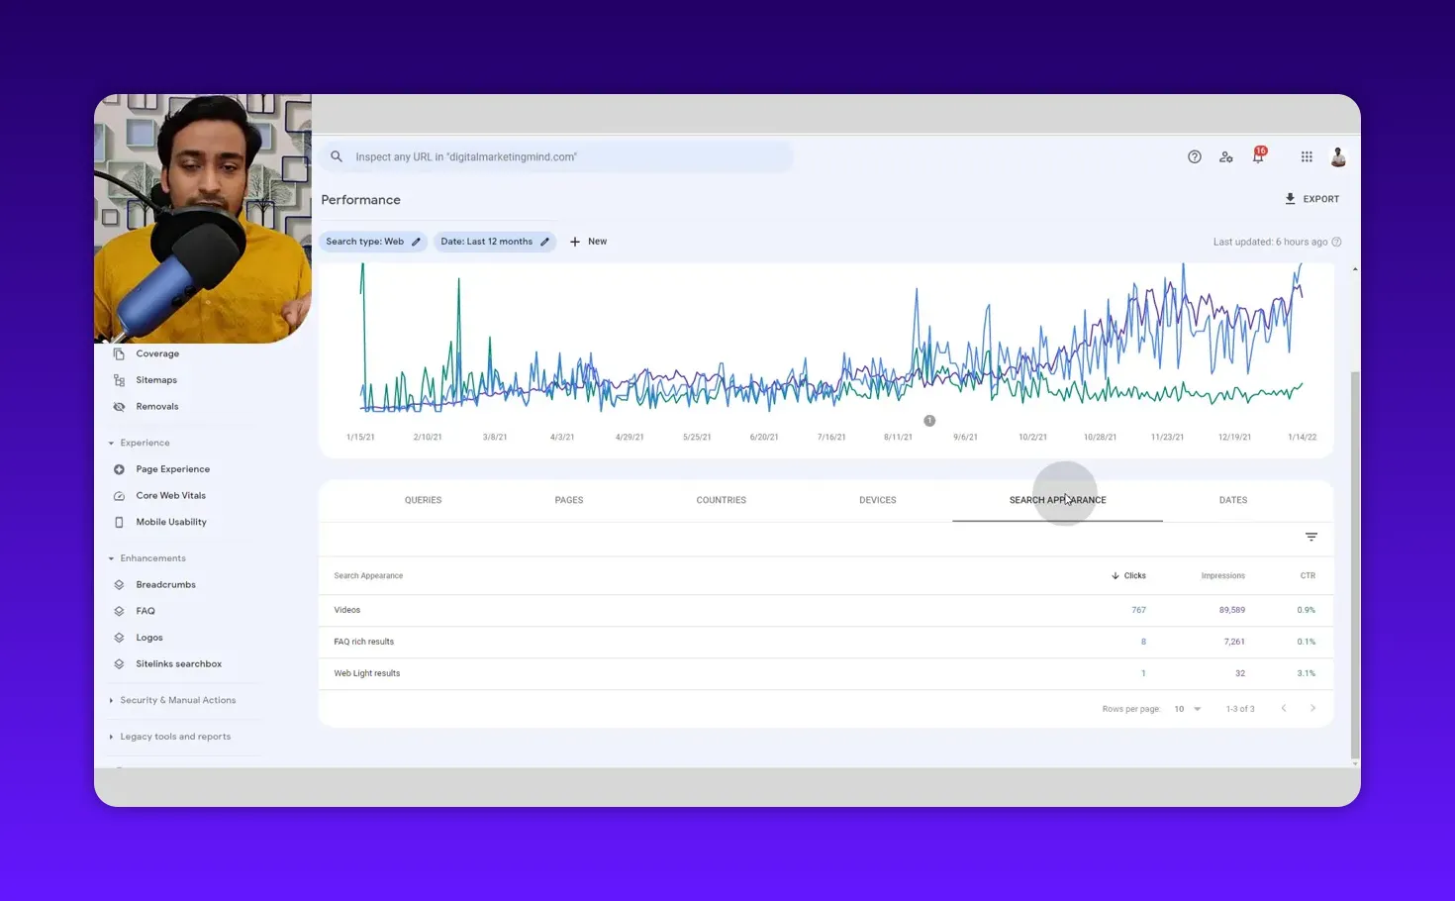The image size is (1455, 901).
Task: Select Mobile Usability in the sidebar
Action: (x=170, y=522)
